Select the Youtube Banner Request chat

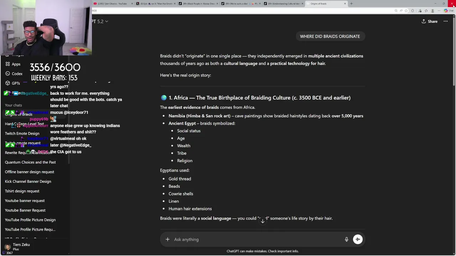tap(25, 210)
